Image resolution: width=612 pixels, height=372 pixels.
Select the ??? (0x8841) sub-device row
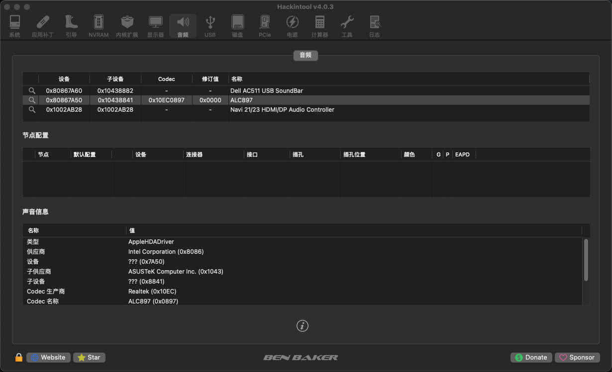[303, 282]
